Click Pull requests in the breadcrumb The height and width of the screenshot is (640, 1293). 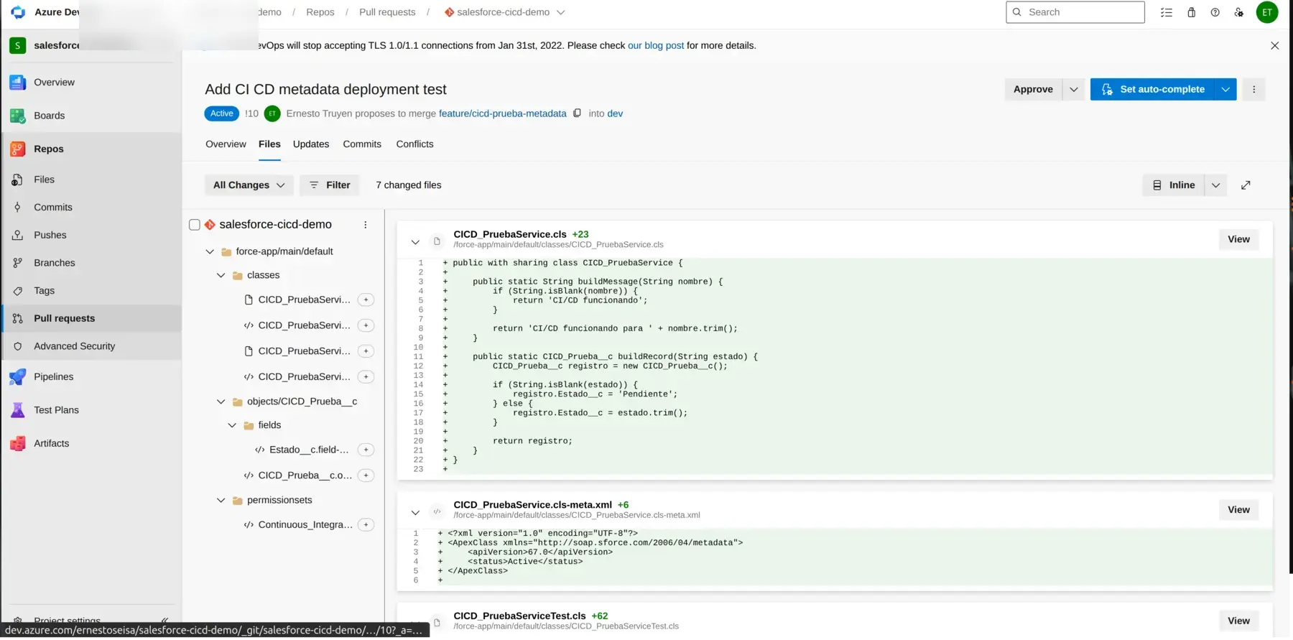click(x=387, y=12)
